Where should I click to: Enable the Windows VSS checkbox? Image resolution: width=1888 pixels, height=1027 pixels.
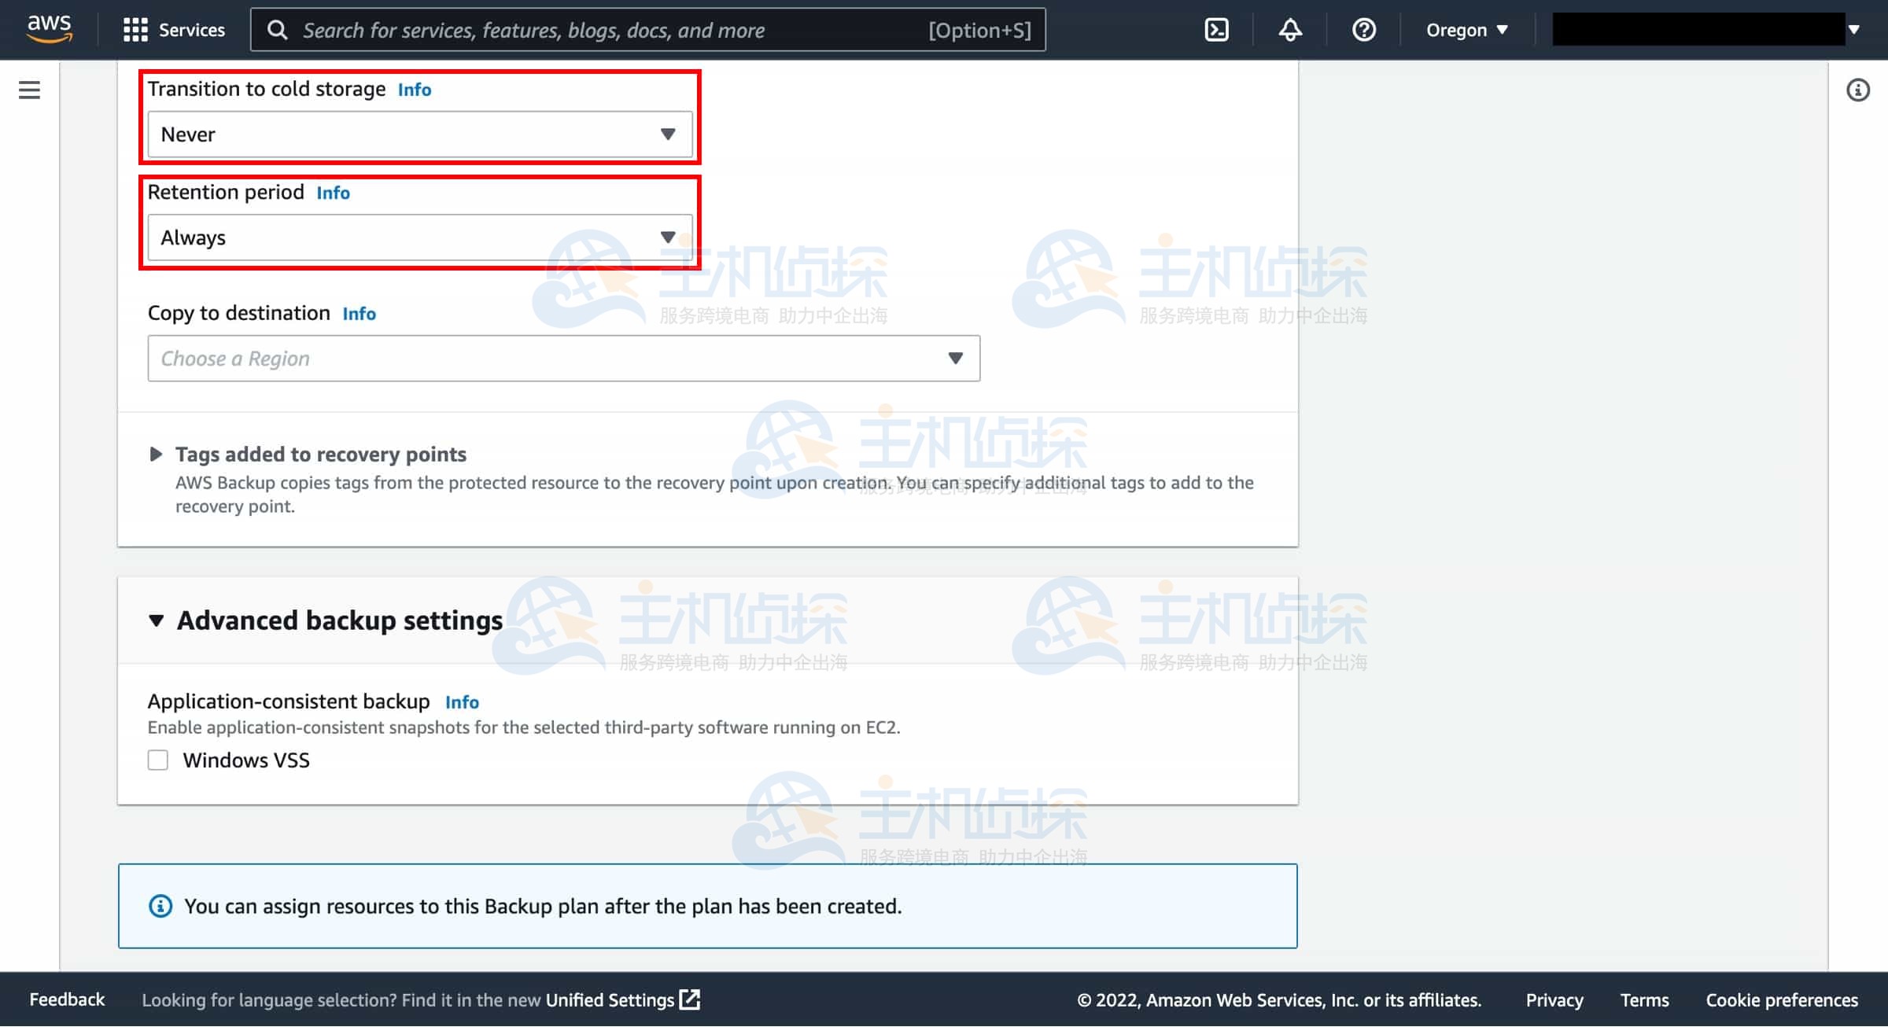[x=158, y=760]
